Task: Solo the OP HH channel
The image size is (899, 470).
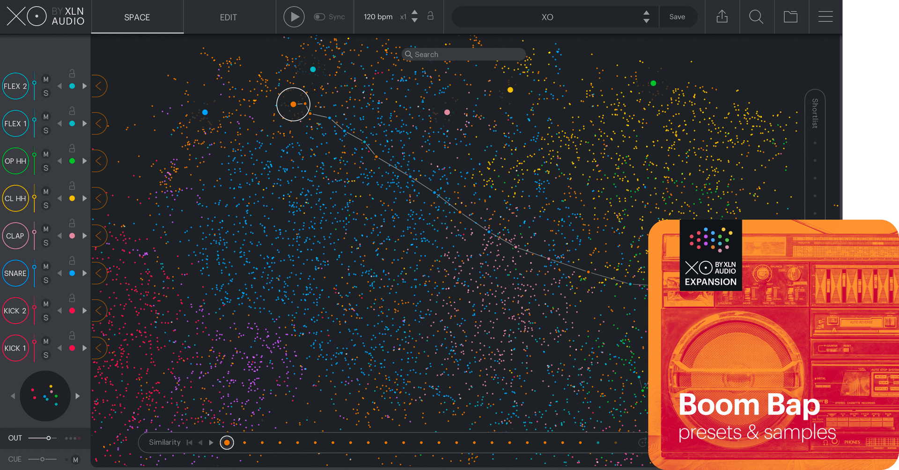Action: pyautogui.click(x=46, y=168)
